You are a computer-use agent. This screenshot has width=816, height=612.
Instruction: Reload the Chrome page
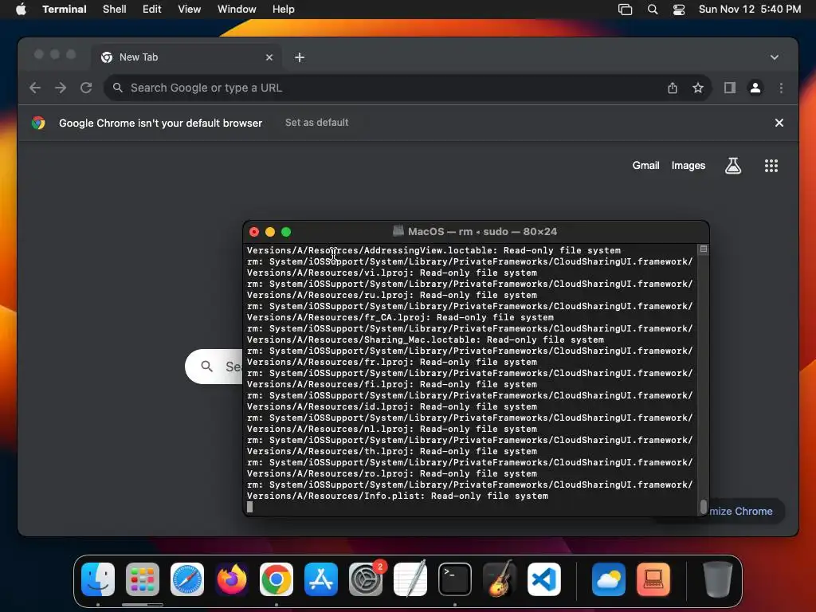86,88
